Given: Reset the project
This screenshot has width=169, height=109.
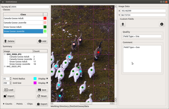Looking at the screenshot, I should click(42, 96).
